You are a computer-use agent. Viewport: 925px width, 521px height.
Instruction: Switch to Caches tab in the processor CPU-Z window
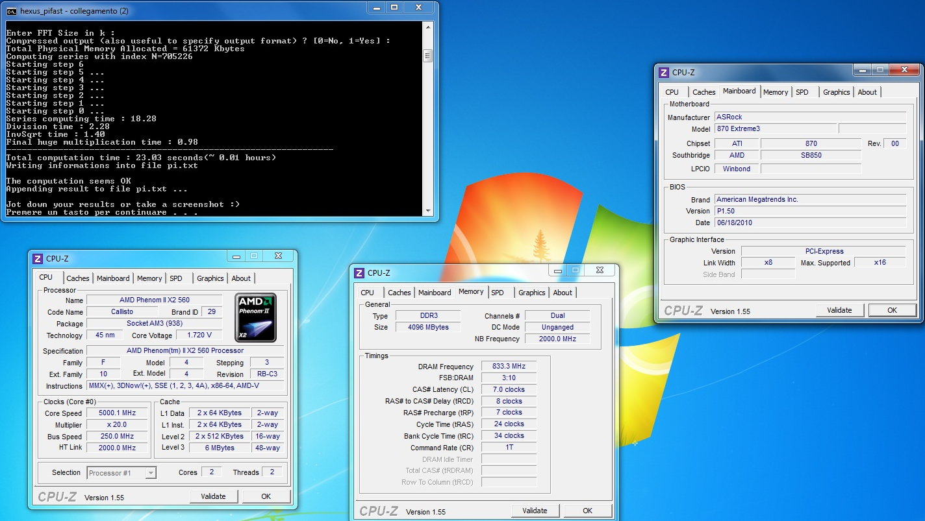(x=78, y=278)
